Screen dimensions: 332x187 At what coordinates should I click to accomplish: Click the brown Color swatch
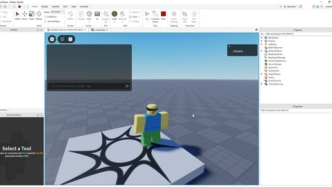point(115,14)
